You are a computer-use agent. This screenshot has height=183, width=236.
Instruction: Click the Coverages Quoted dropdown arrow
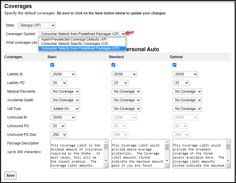tap(123, 34)
